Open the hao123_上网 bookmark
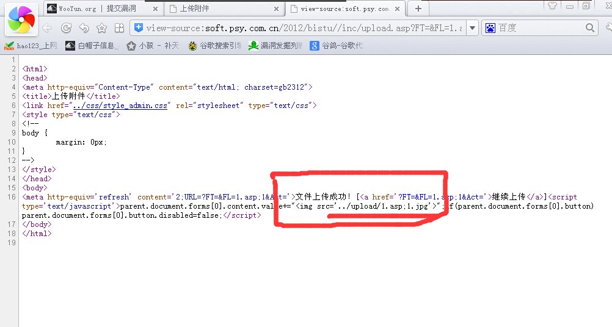This screenshot has width=612, height=327. point(31,46)
